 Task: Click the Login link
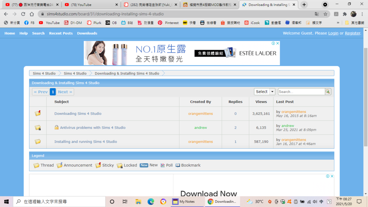(x=333, y=33)
